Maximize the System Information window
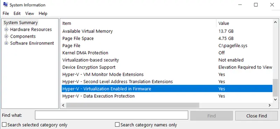 (256, 5)
